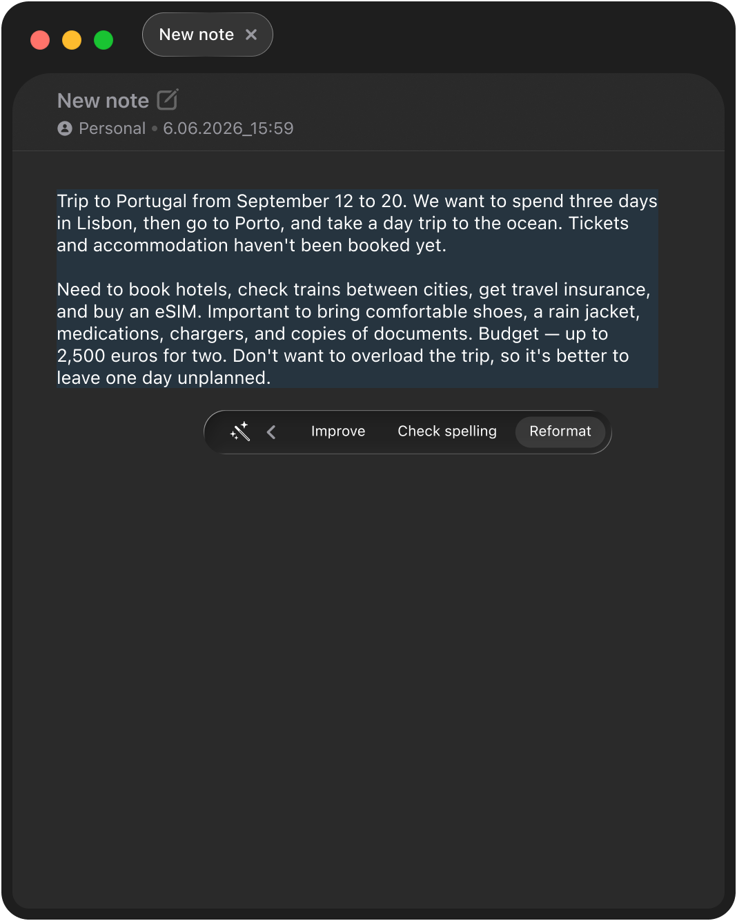The image size is (737, 921).
Task: Close the New note tab
Action: [251, 35]
